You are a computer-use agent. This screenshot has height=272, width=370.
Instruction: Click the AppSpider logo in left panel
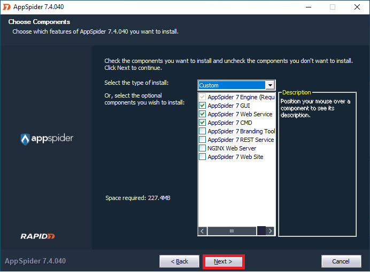(x=47, y=139)
